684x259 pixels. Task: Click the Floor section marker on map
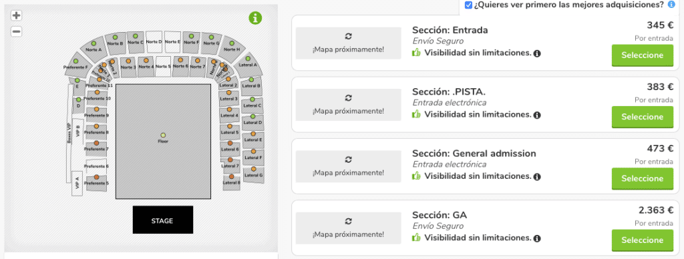tap(163, 135)
